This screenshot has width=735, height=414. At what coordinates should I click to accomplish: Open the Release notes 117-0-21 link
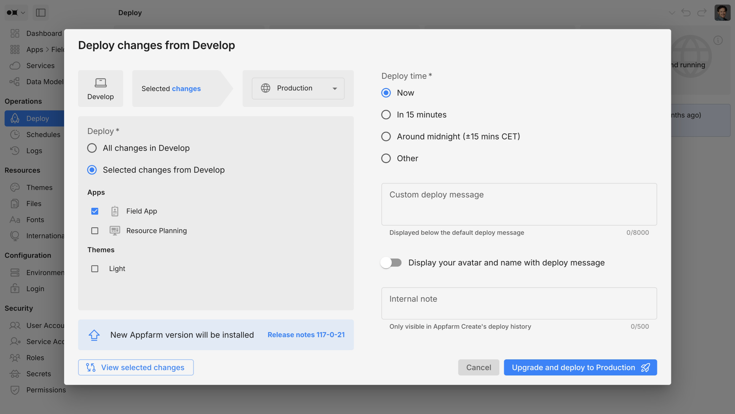(306, 335)
